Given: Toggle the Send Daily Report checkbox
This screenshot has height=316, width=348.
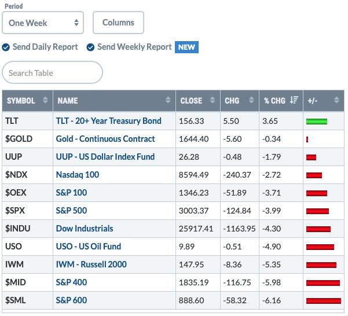Looking at the screenshot, I should 6,47.
